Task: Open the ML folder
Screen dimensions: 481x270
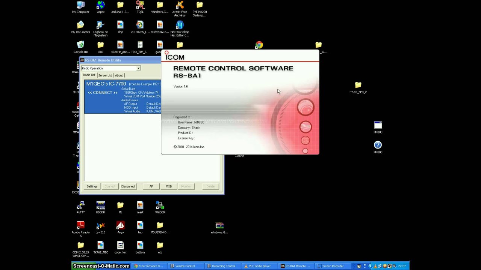Action: pos(120,207)
